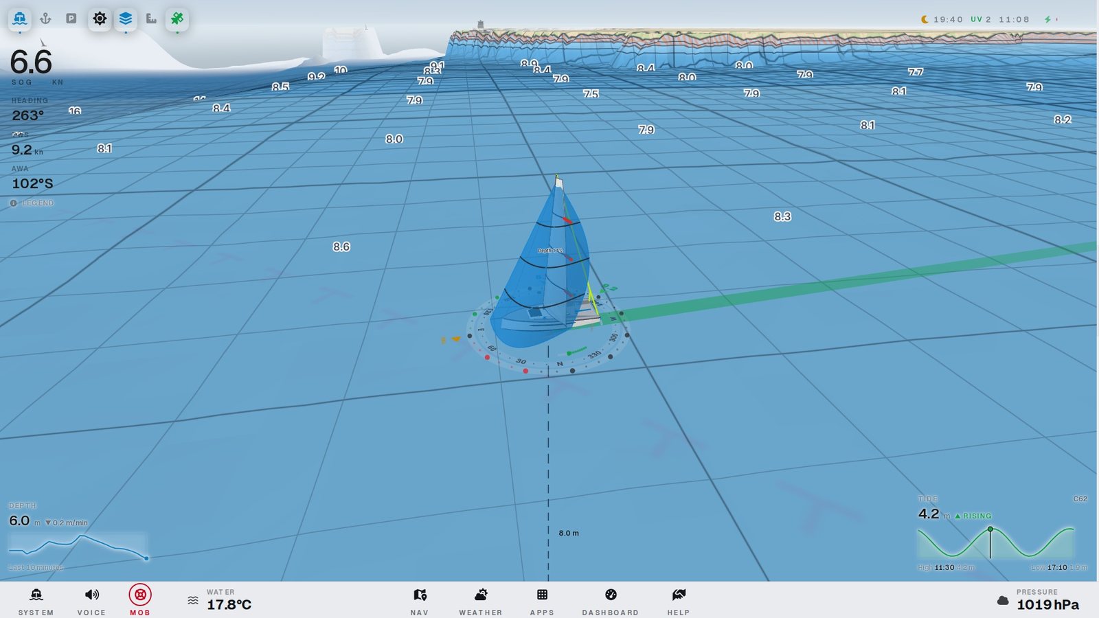This screenshot has height=618, width=1099.
Task: Click the 6.6 SOG speed readout
Action: [31, 62]
